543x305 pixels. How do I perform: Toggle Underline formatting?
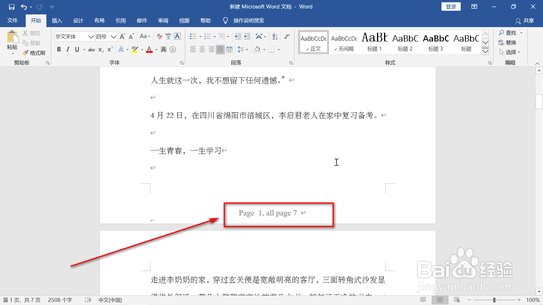tap(77, 49)
